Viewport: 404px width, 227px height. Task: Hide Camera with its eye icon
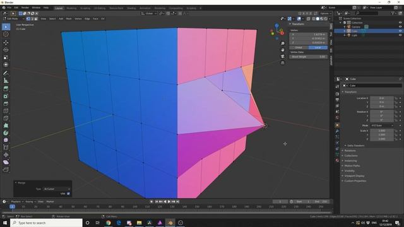coord(400,26)
